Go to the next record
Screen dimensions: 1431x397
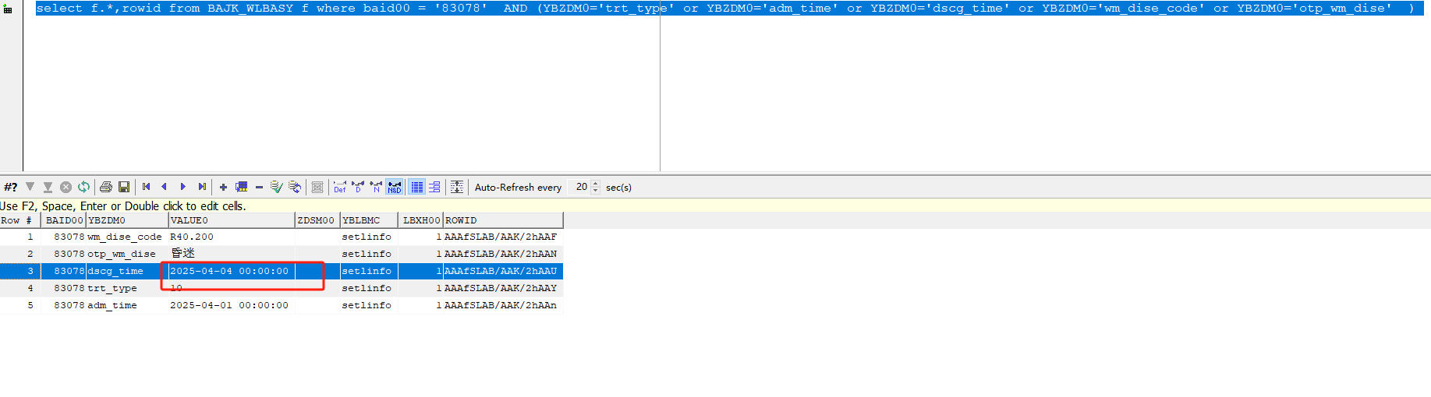pyautogui.click(x=182, y=187)
